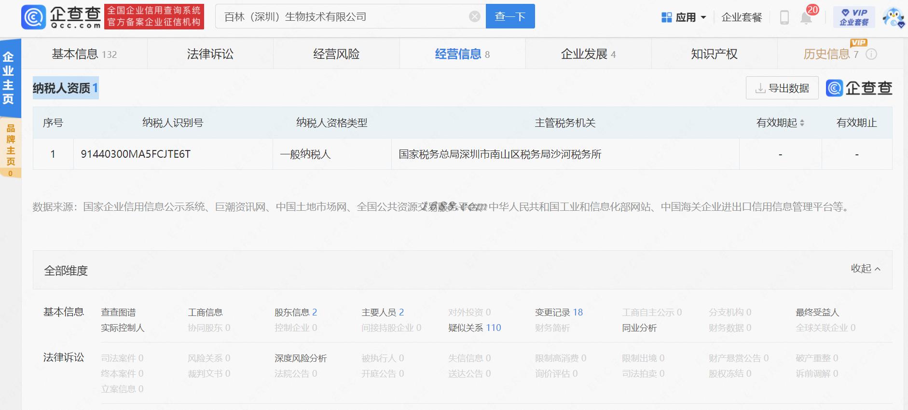Select taxpayer ID 91440300MA5FCJTE6T cell
The width and height of the screenshot is (908, 410).
[173, 154]
